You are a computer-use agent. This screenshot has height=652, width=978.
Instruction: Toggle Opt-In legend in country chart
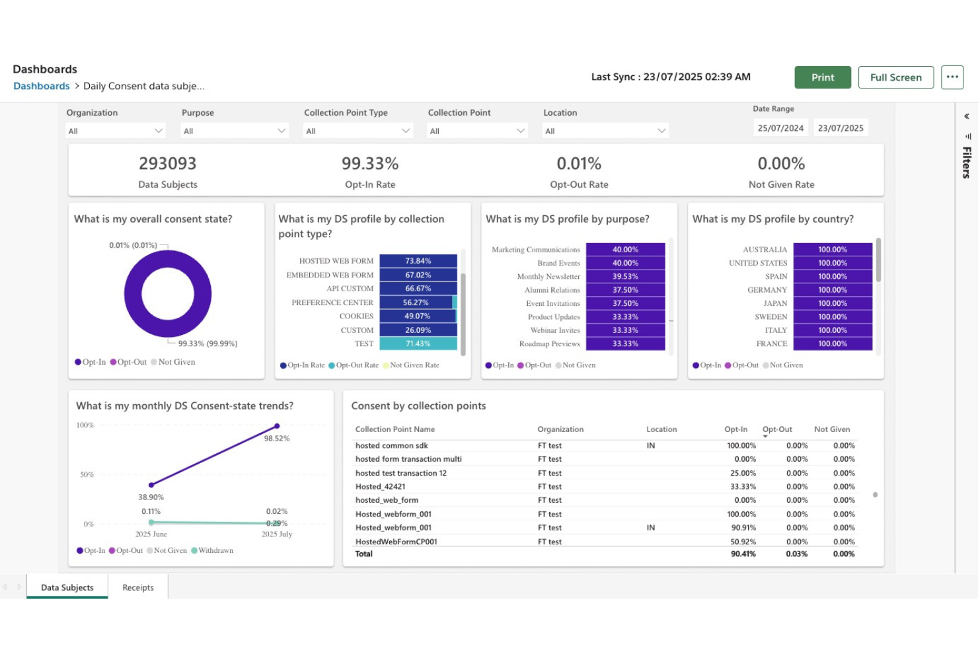[707, 365]
